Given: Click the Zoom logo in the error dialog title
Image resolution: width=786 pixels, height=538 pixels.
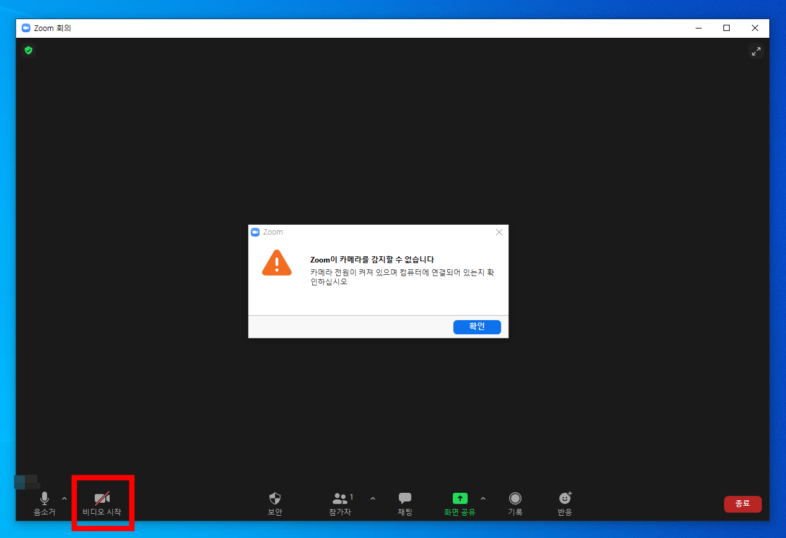Looking at the screenshot, I should pyautogui.click(x=255, y=232).
